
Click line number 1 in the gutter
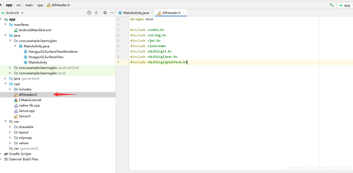(x=118, y=19)
